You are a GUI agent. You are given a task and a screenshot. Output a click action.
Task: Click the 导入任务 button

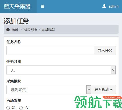click(x=105, y=50)
